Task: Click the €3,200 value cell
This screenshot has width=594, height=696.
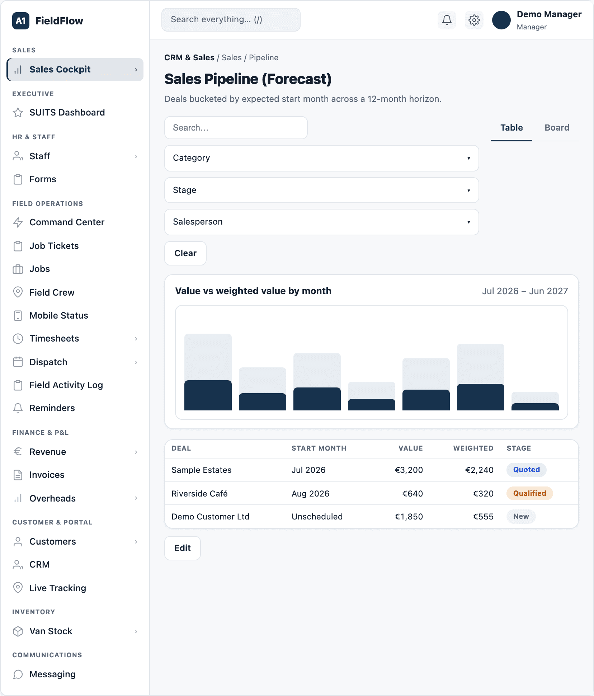Action: (x=409, y=470)
